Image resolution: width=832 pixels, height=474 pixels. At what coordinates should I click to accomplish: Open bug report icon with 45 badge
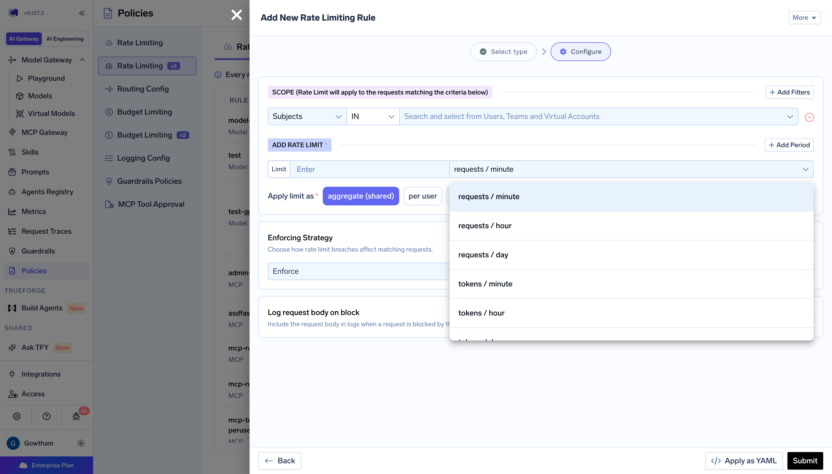pos(76,416)
